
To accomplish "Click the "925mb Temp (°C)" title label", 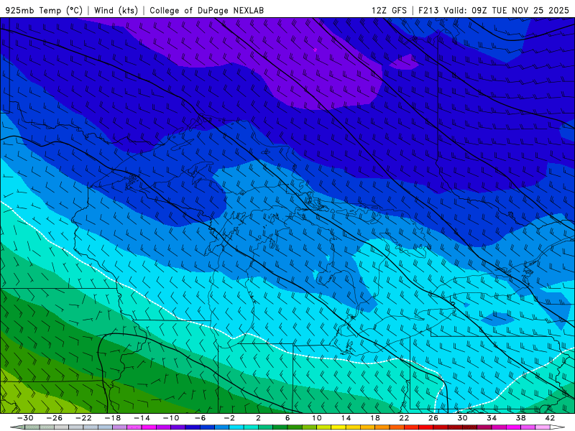I will click(44, 10).
